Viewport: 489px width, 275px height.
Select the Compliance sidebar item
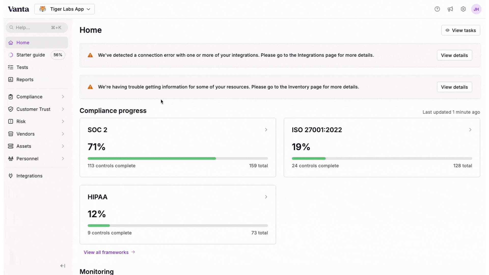pos(37,97)
